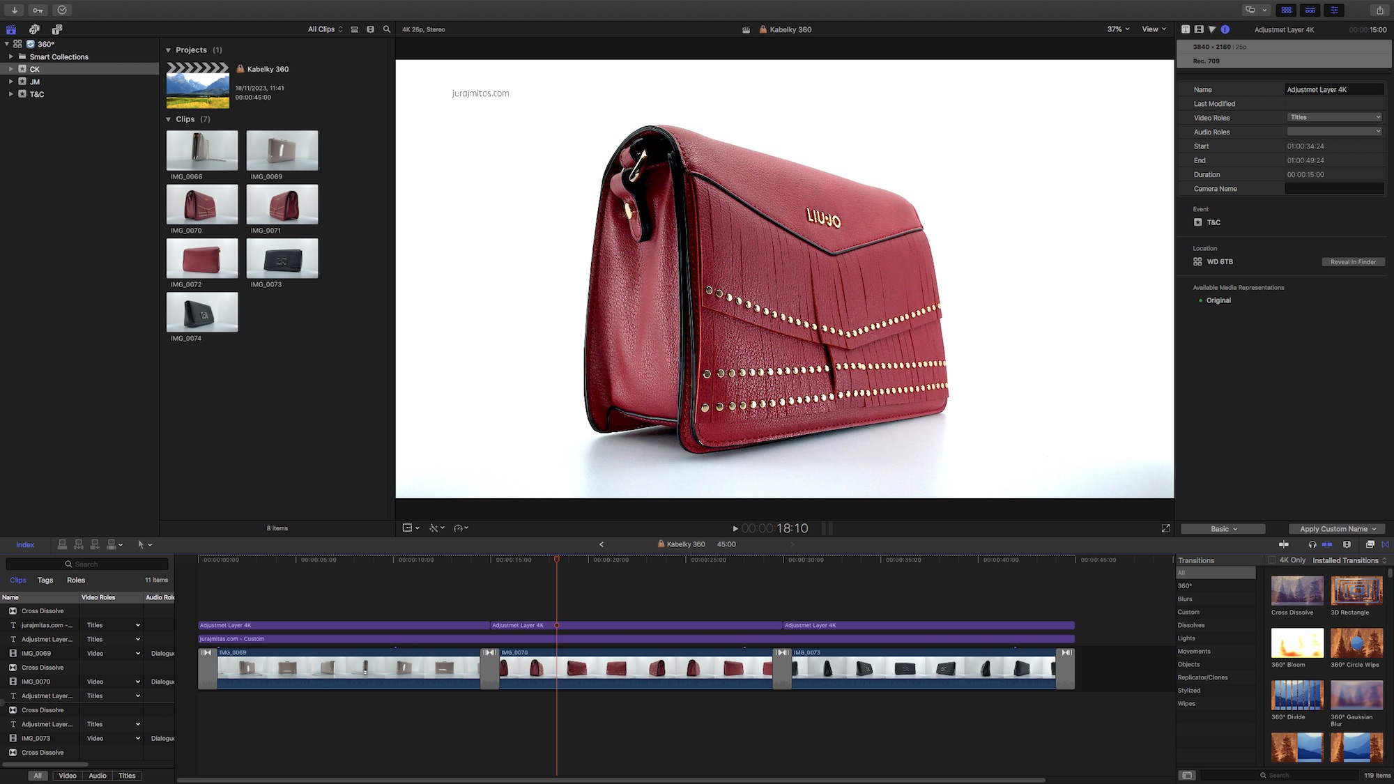
Task: Click the timeline index Search field
Action: coord(87,564)
